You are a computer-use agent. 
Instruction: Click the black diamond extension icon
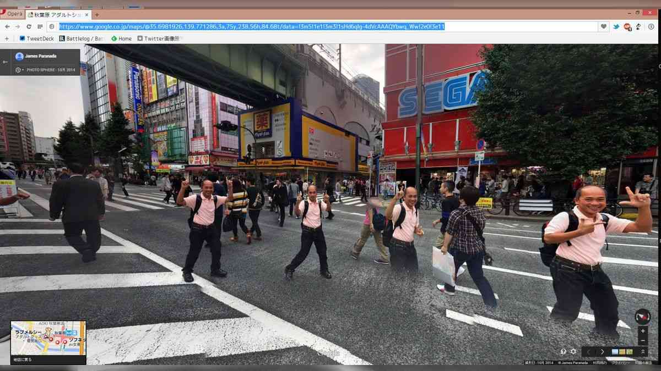(638, 26)
